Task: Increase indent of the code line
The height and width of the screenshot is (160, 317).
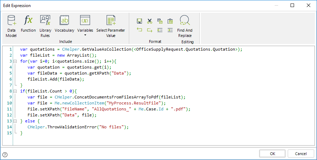Action: pos(170,30)
